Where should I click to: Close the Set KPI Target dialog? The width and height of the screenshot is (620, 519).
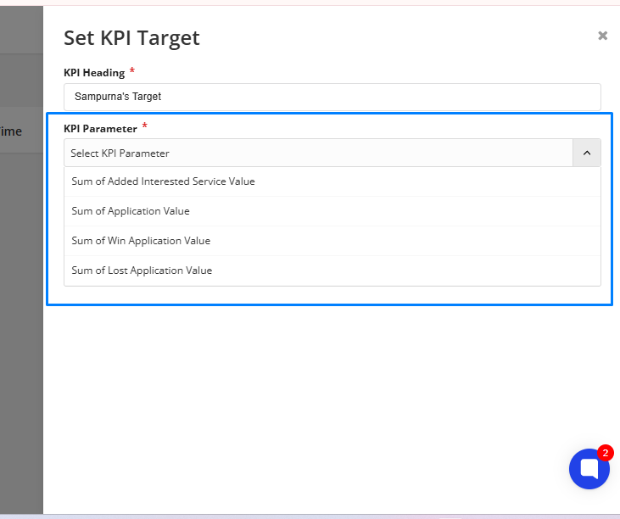[602, 36]
